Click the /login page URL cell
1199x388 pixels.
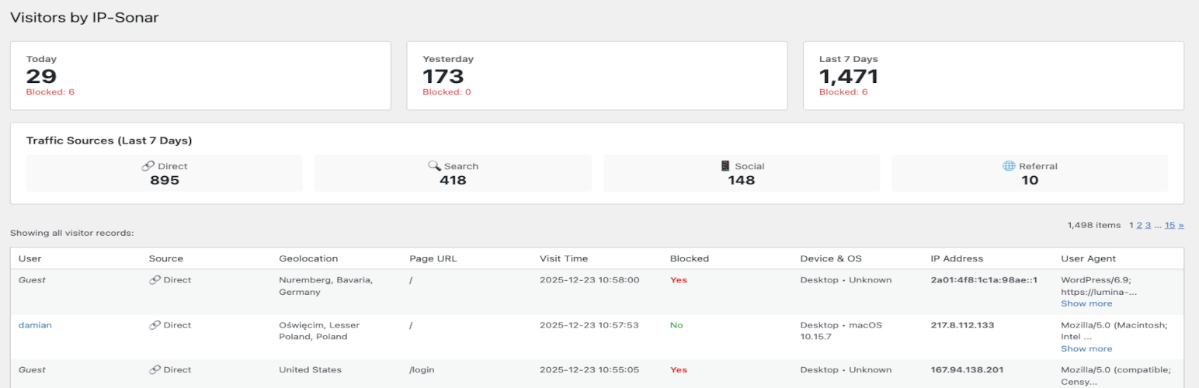pyautogui.click(x=421, y=370)
